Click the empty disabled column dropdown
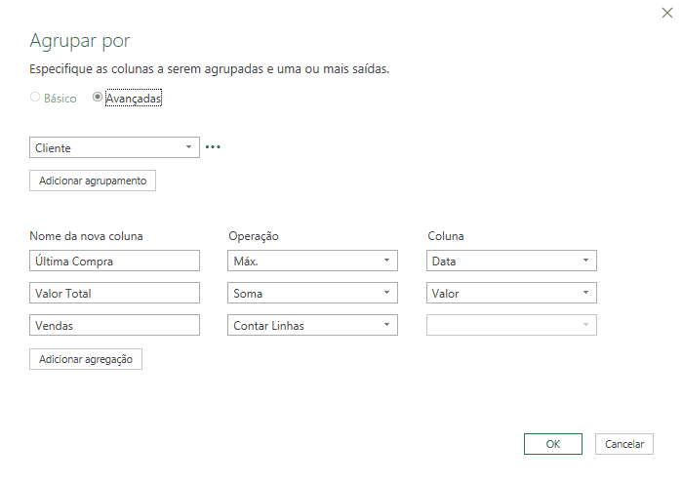 point(511,325)
